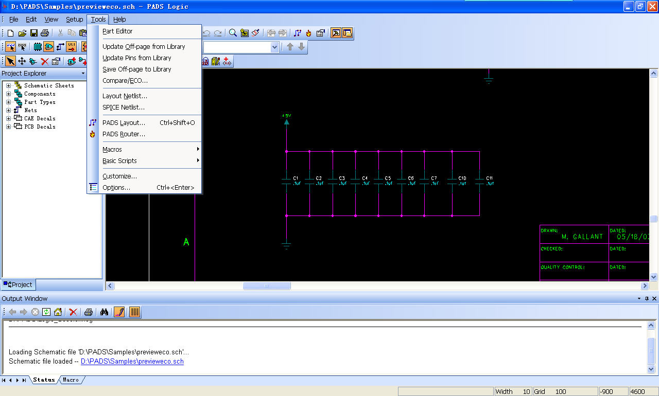Click the U1.1 reference designator icon

(x=72, y=47)
